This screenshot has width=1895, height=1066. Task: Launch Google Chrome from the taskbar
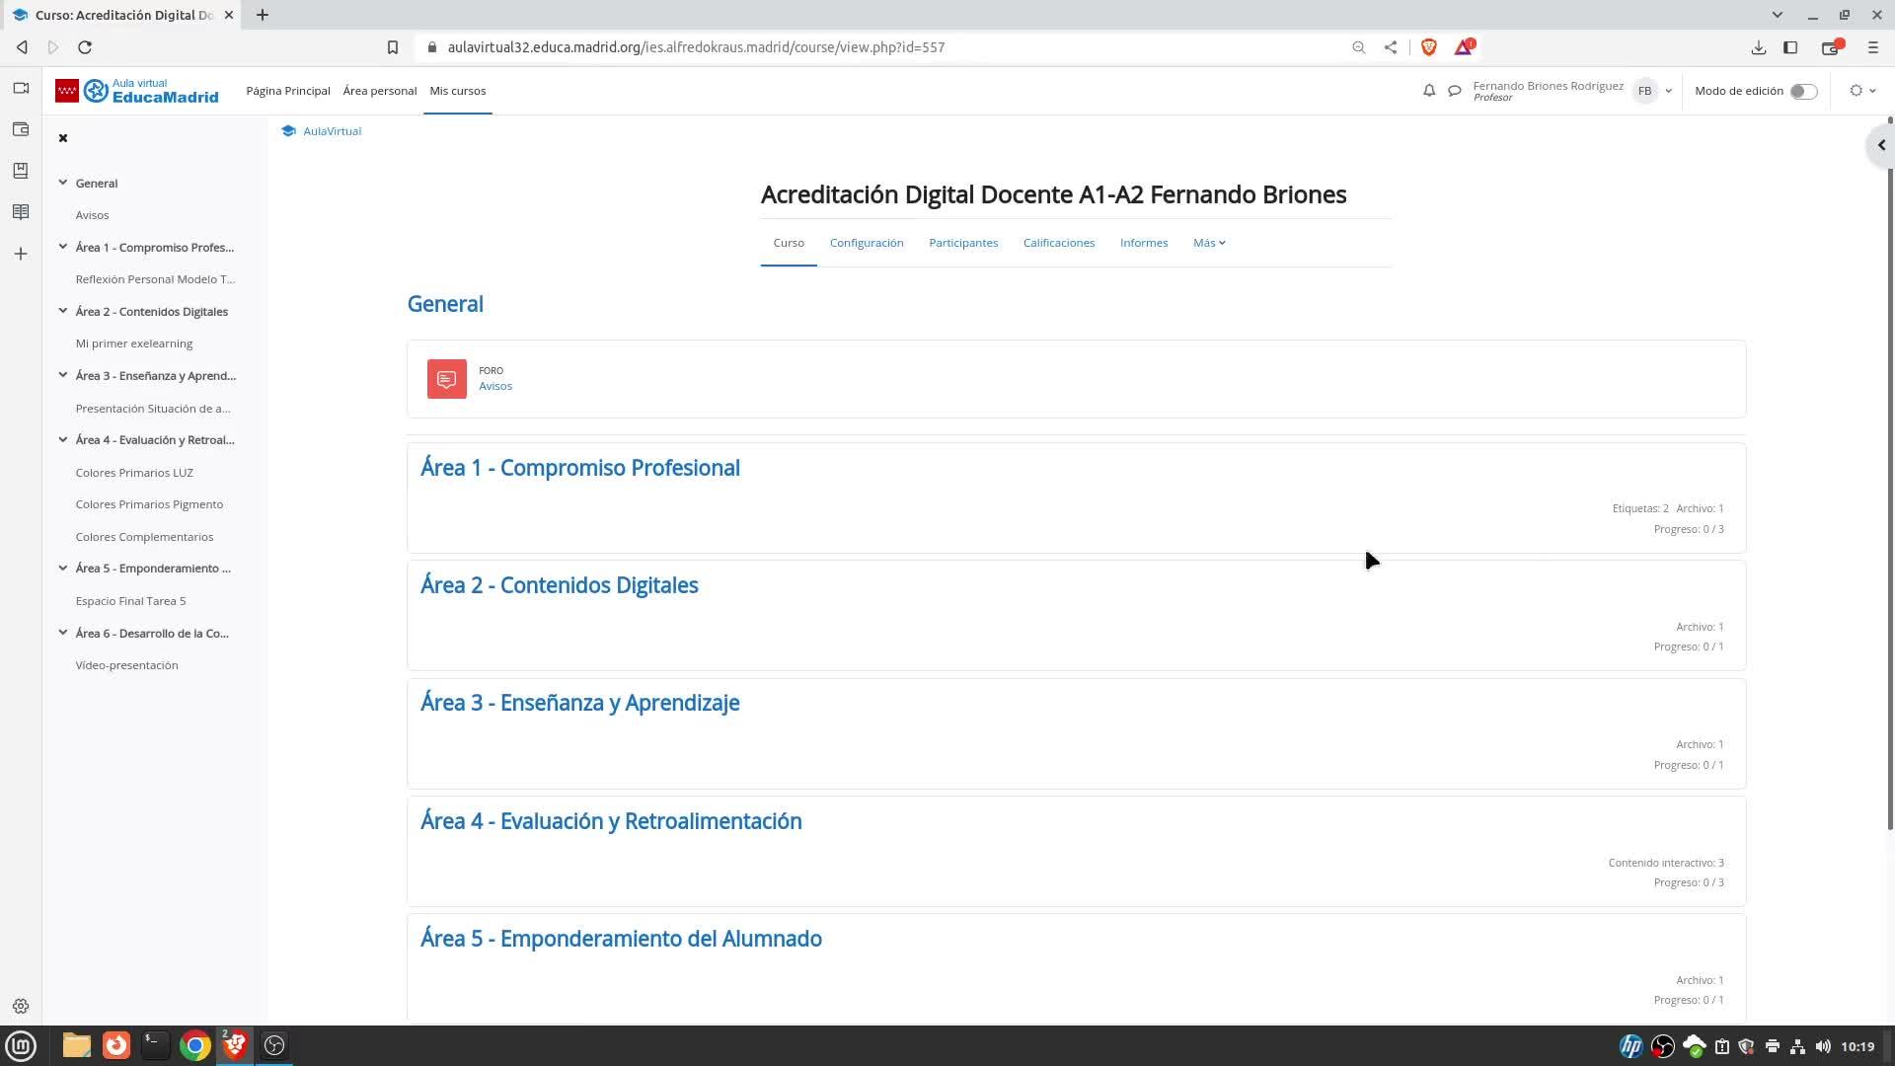tap(195, 1045)
